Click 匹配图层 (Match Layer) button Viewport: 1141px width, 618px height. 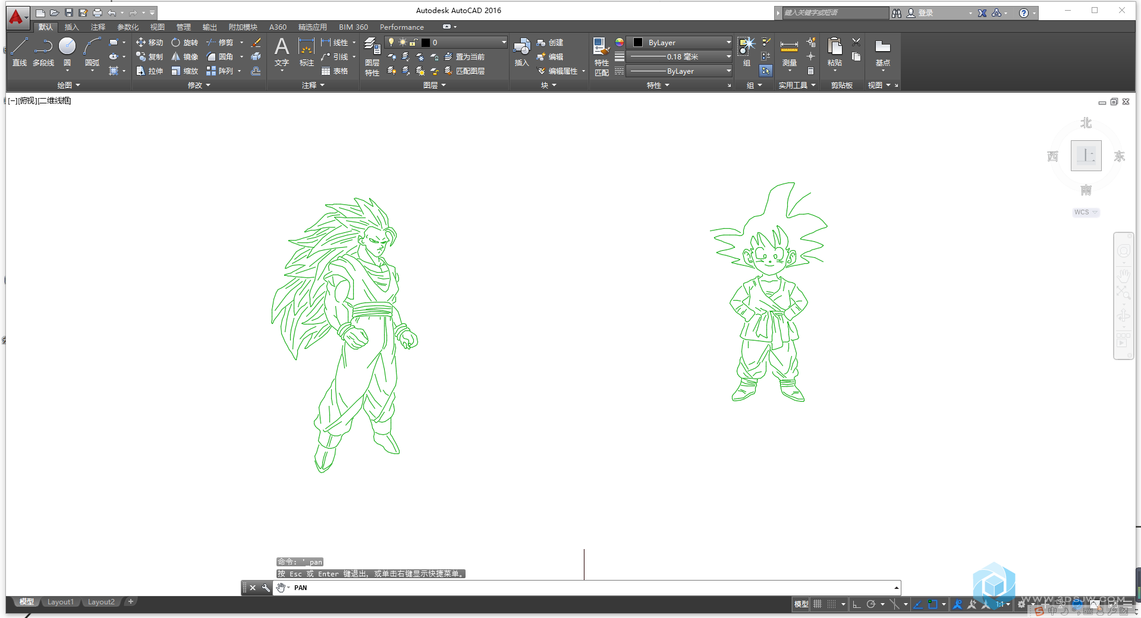pyautogui.click(x=464, y=71)
